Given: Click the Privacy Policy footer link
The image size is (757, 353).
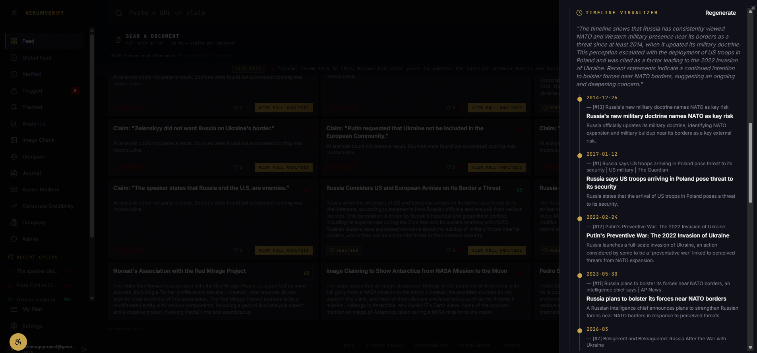Looking at the screenshot, I should [x=385, y=345].
